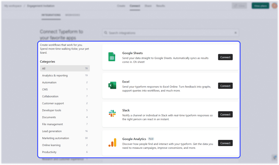Filter by Collaboration category
The image size is (279, 165).
coord(65,96)
